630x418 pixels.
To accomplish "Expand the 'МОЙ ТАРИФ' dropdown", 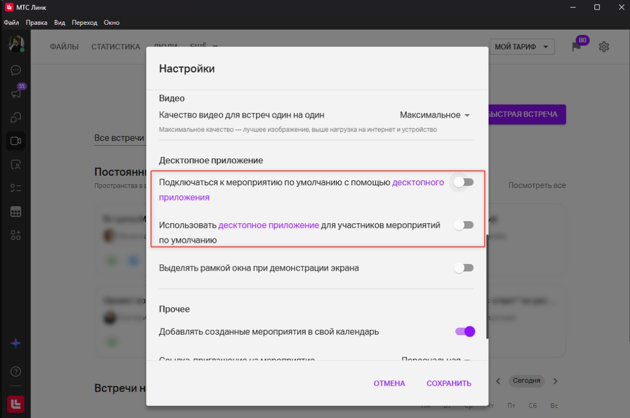I will [522, 46].
